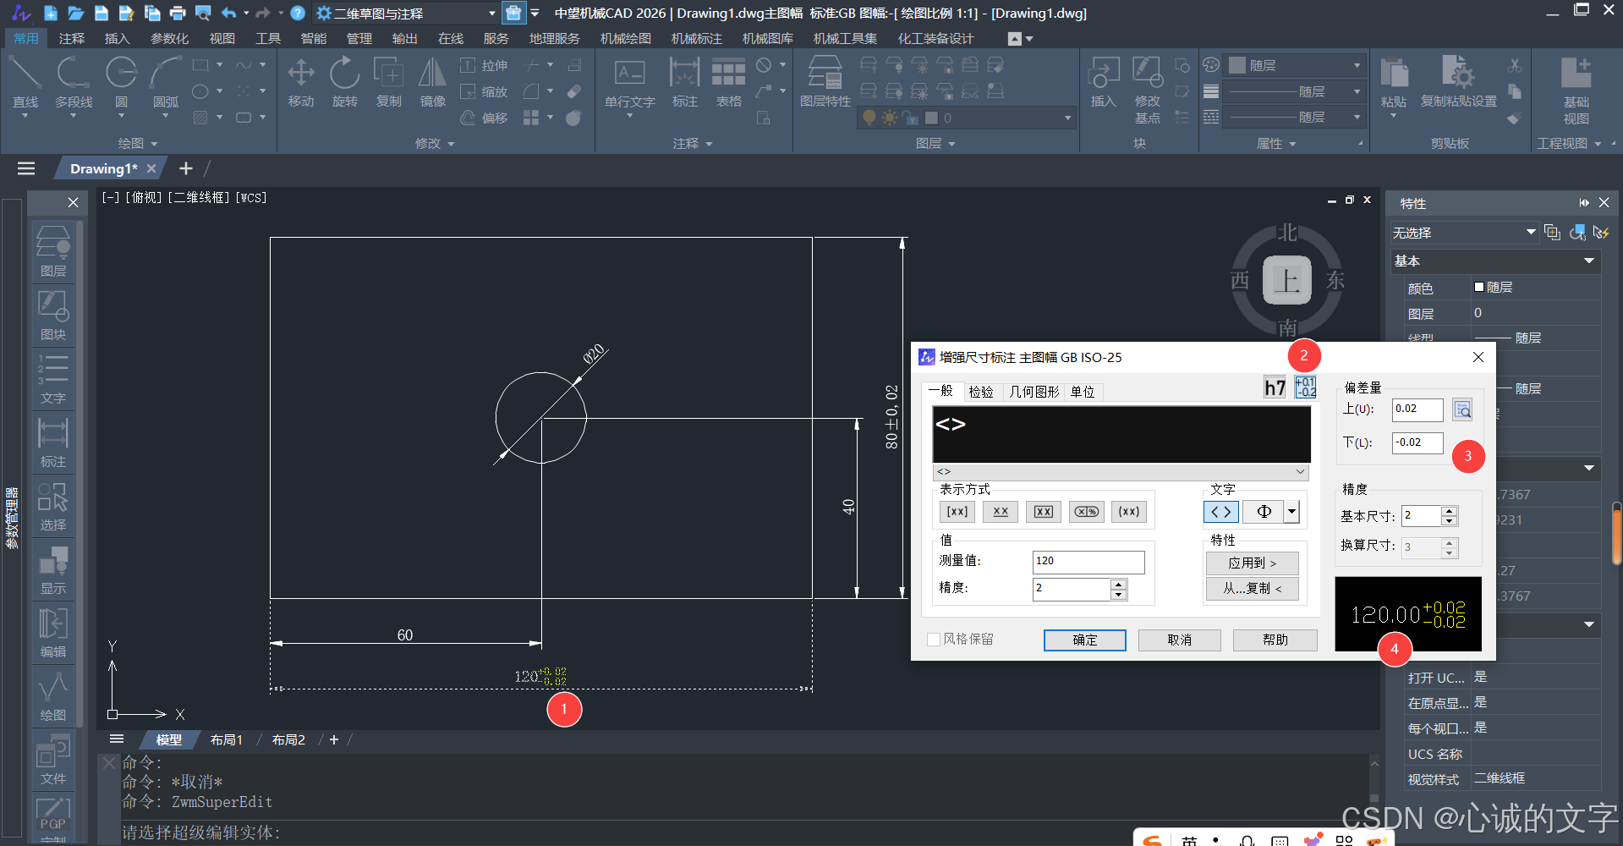
Task: Activate the Rotate (旋转) tool
Action: click(x=345, y=82)
